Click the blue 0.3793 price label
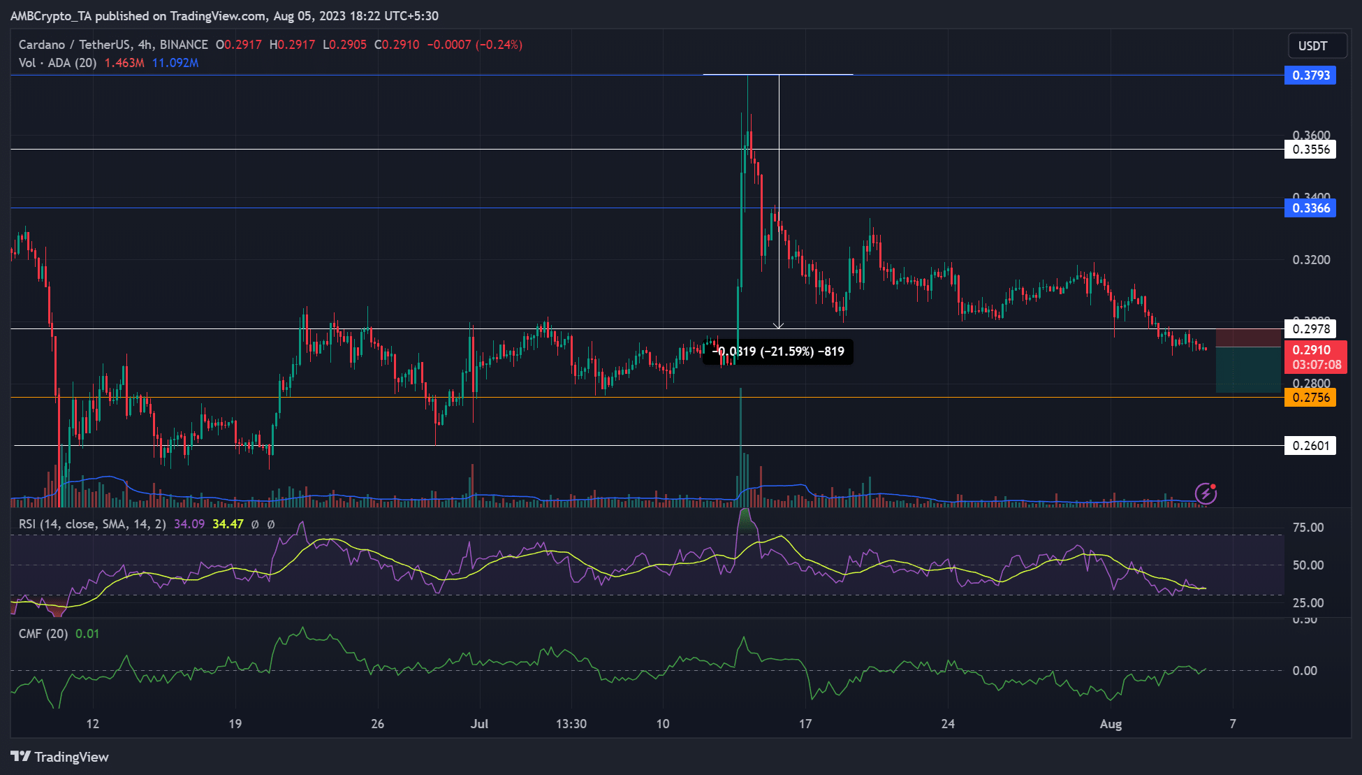This screenshot has width=1362, height=775. pos(1310,75)
